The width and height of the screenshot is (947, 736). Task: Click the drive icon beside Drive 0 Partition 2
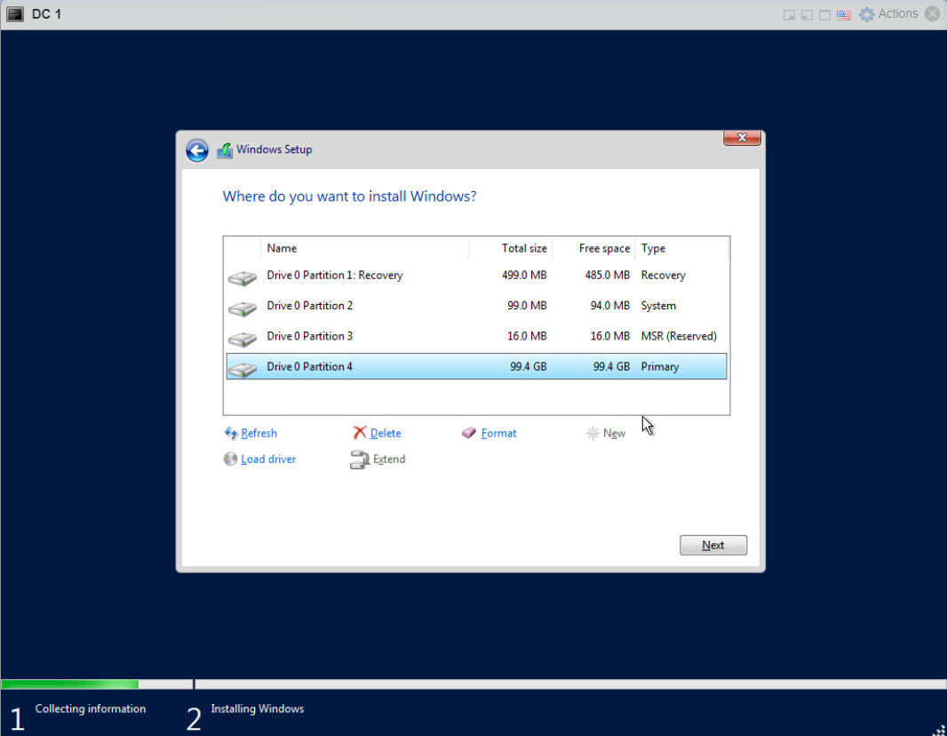point(243,308)
